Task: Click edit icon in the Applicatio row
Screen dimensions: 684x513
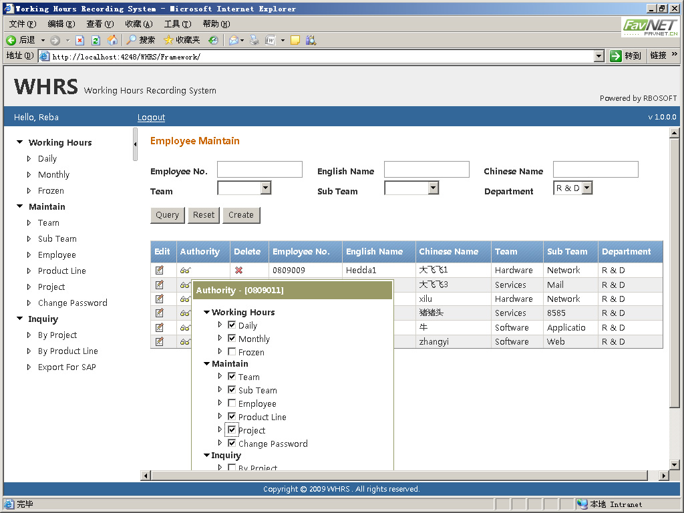Action: click(160, 327)
